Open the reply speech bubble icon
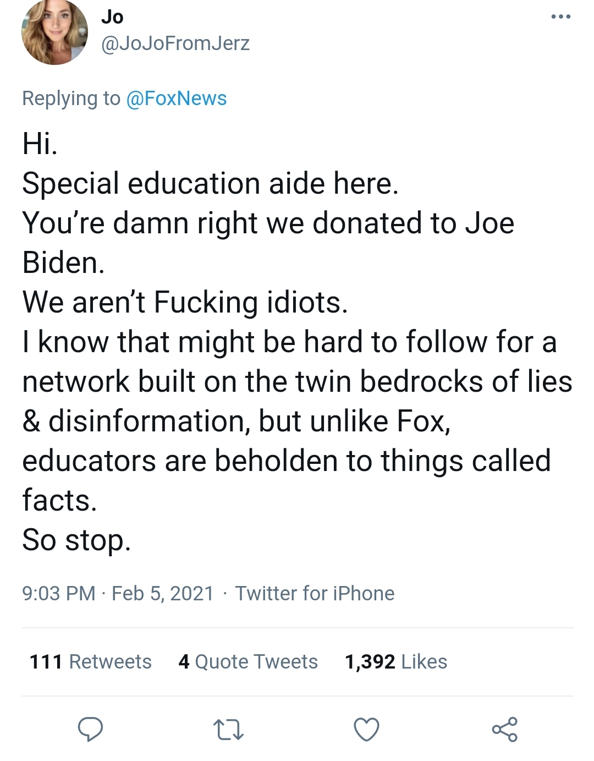Viewport: 594px width, 761px height. point(90,730)
